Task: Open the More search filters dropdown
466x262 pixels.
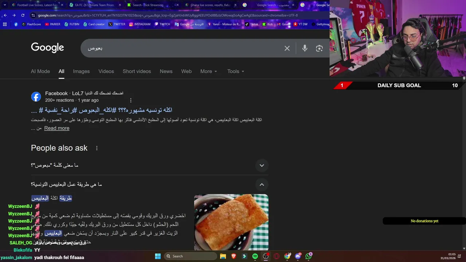Action: (x=209, y=71)
